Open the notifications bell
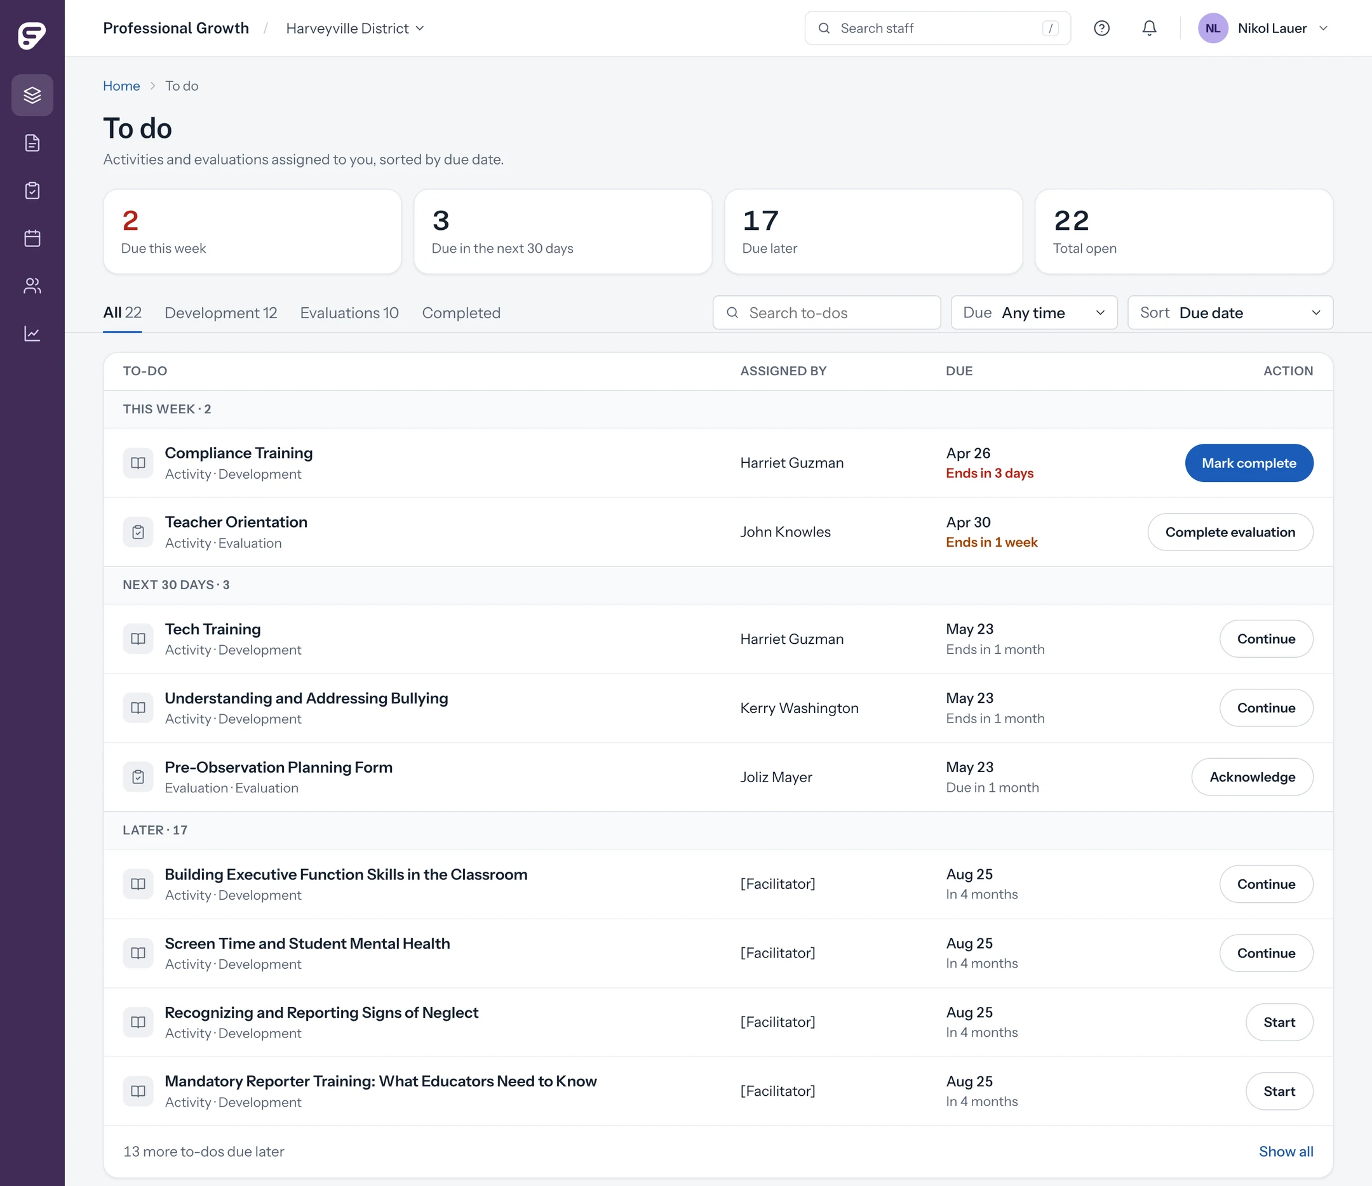This screenshot has width=1372, height=1186. coord(1150,29)
